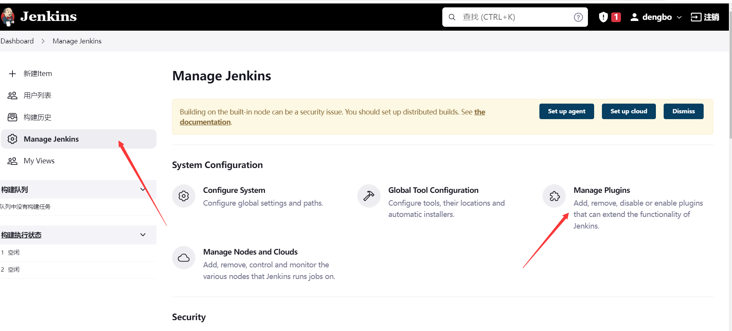Viewport: 732px width, 331px height.
Task: Open the search help question-mark icon
Action: point(578,17)
